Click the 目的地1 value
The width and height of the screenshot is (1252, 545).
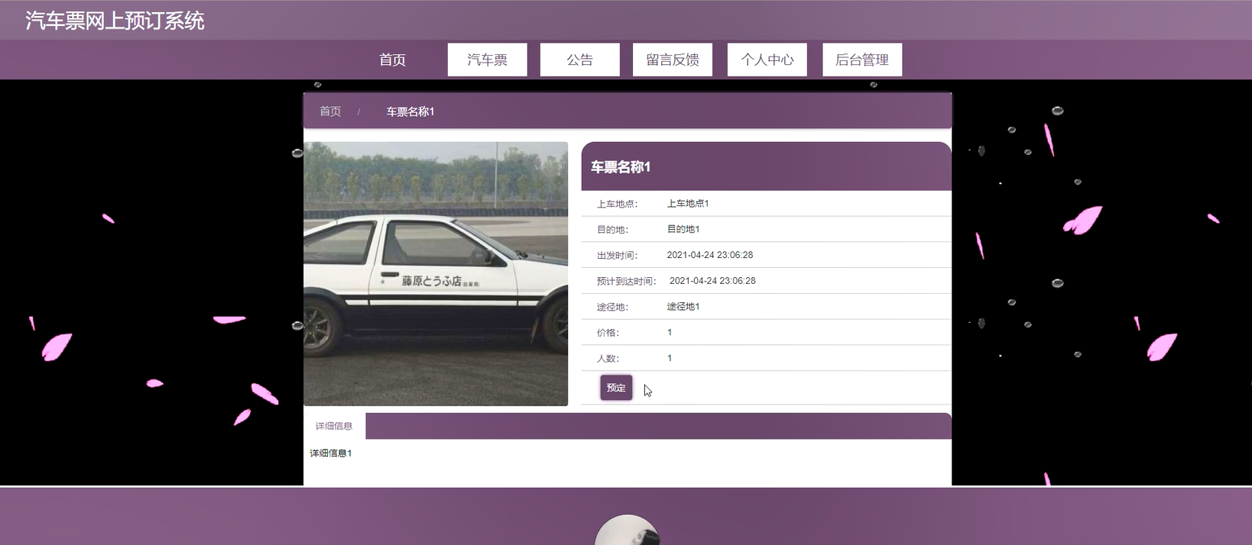(683, 229)
